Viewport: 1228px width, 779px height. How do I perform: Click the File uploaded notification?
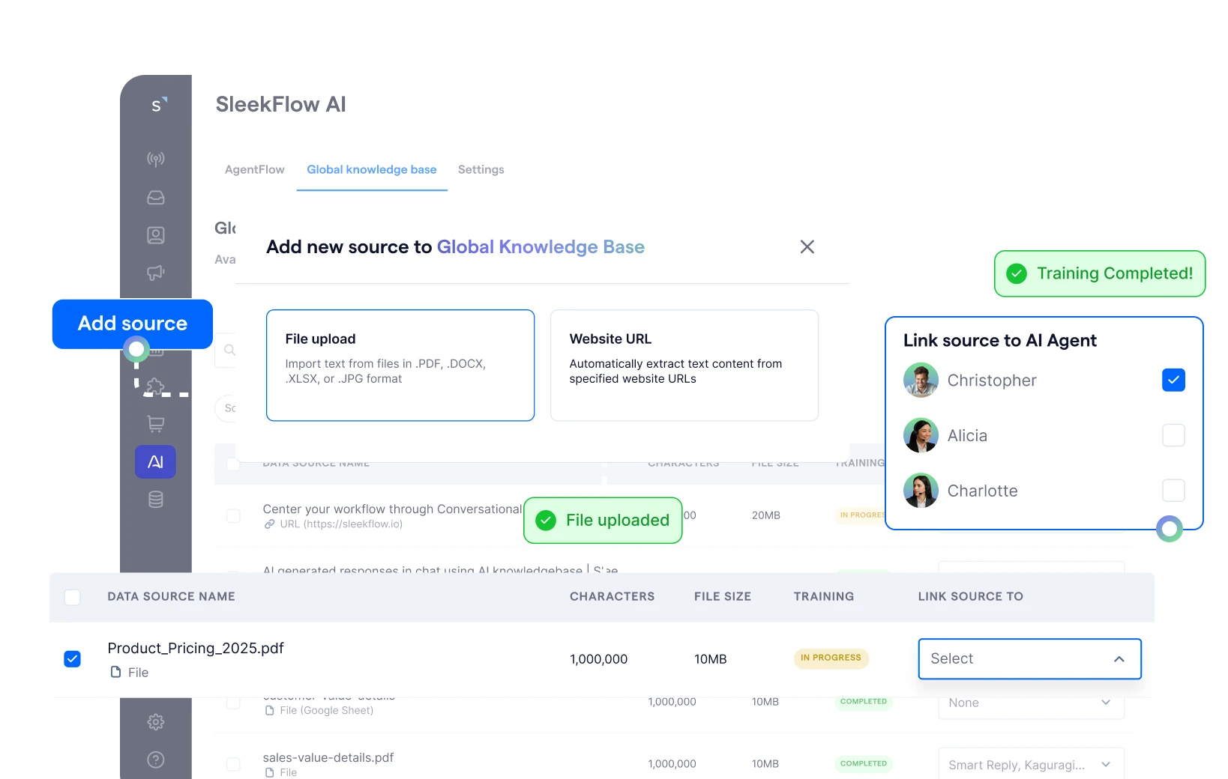603,521
